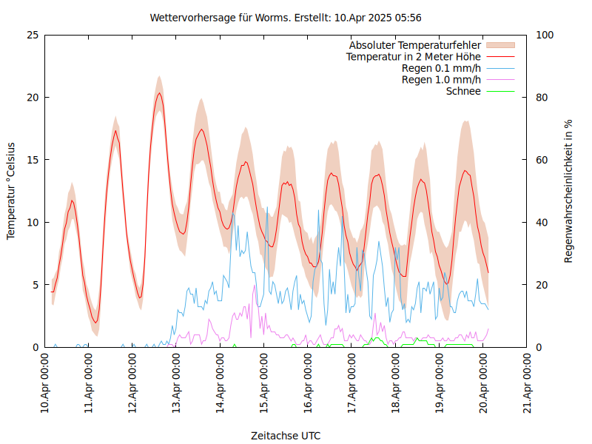Select the Regen 1.0 mm/h legend label
592x444 pixels.
[441, 80]
